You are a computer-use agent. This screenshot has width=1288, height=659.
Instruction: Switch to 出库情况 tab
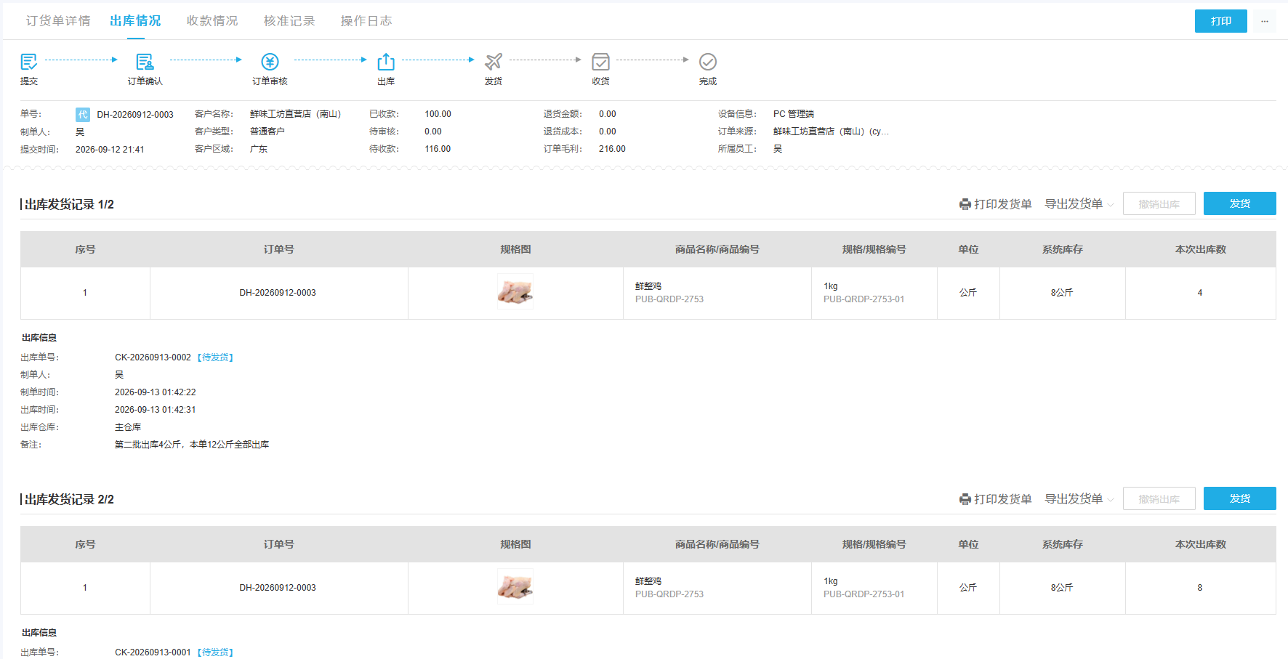click(x=135, y=21)
